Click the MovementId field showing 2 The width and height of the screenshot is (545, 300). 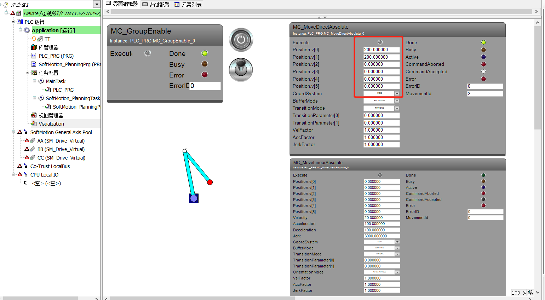(x=485, y=94)
